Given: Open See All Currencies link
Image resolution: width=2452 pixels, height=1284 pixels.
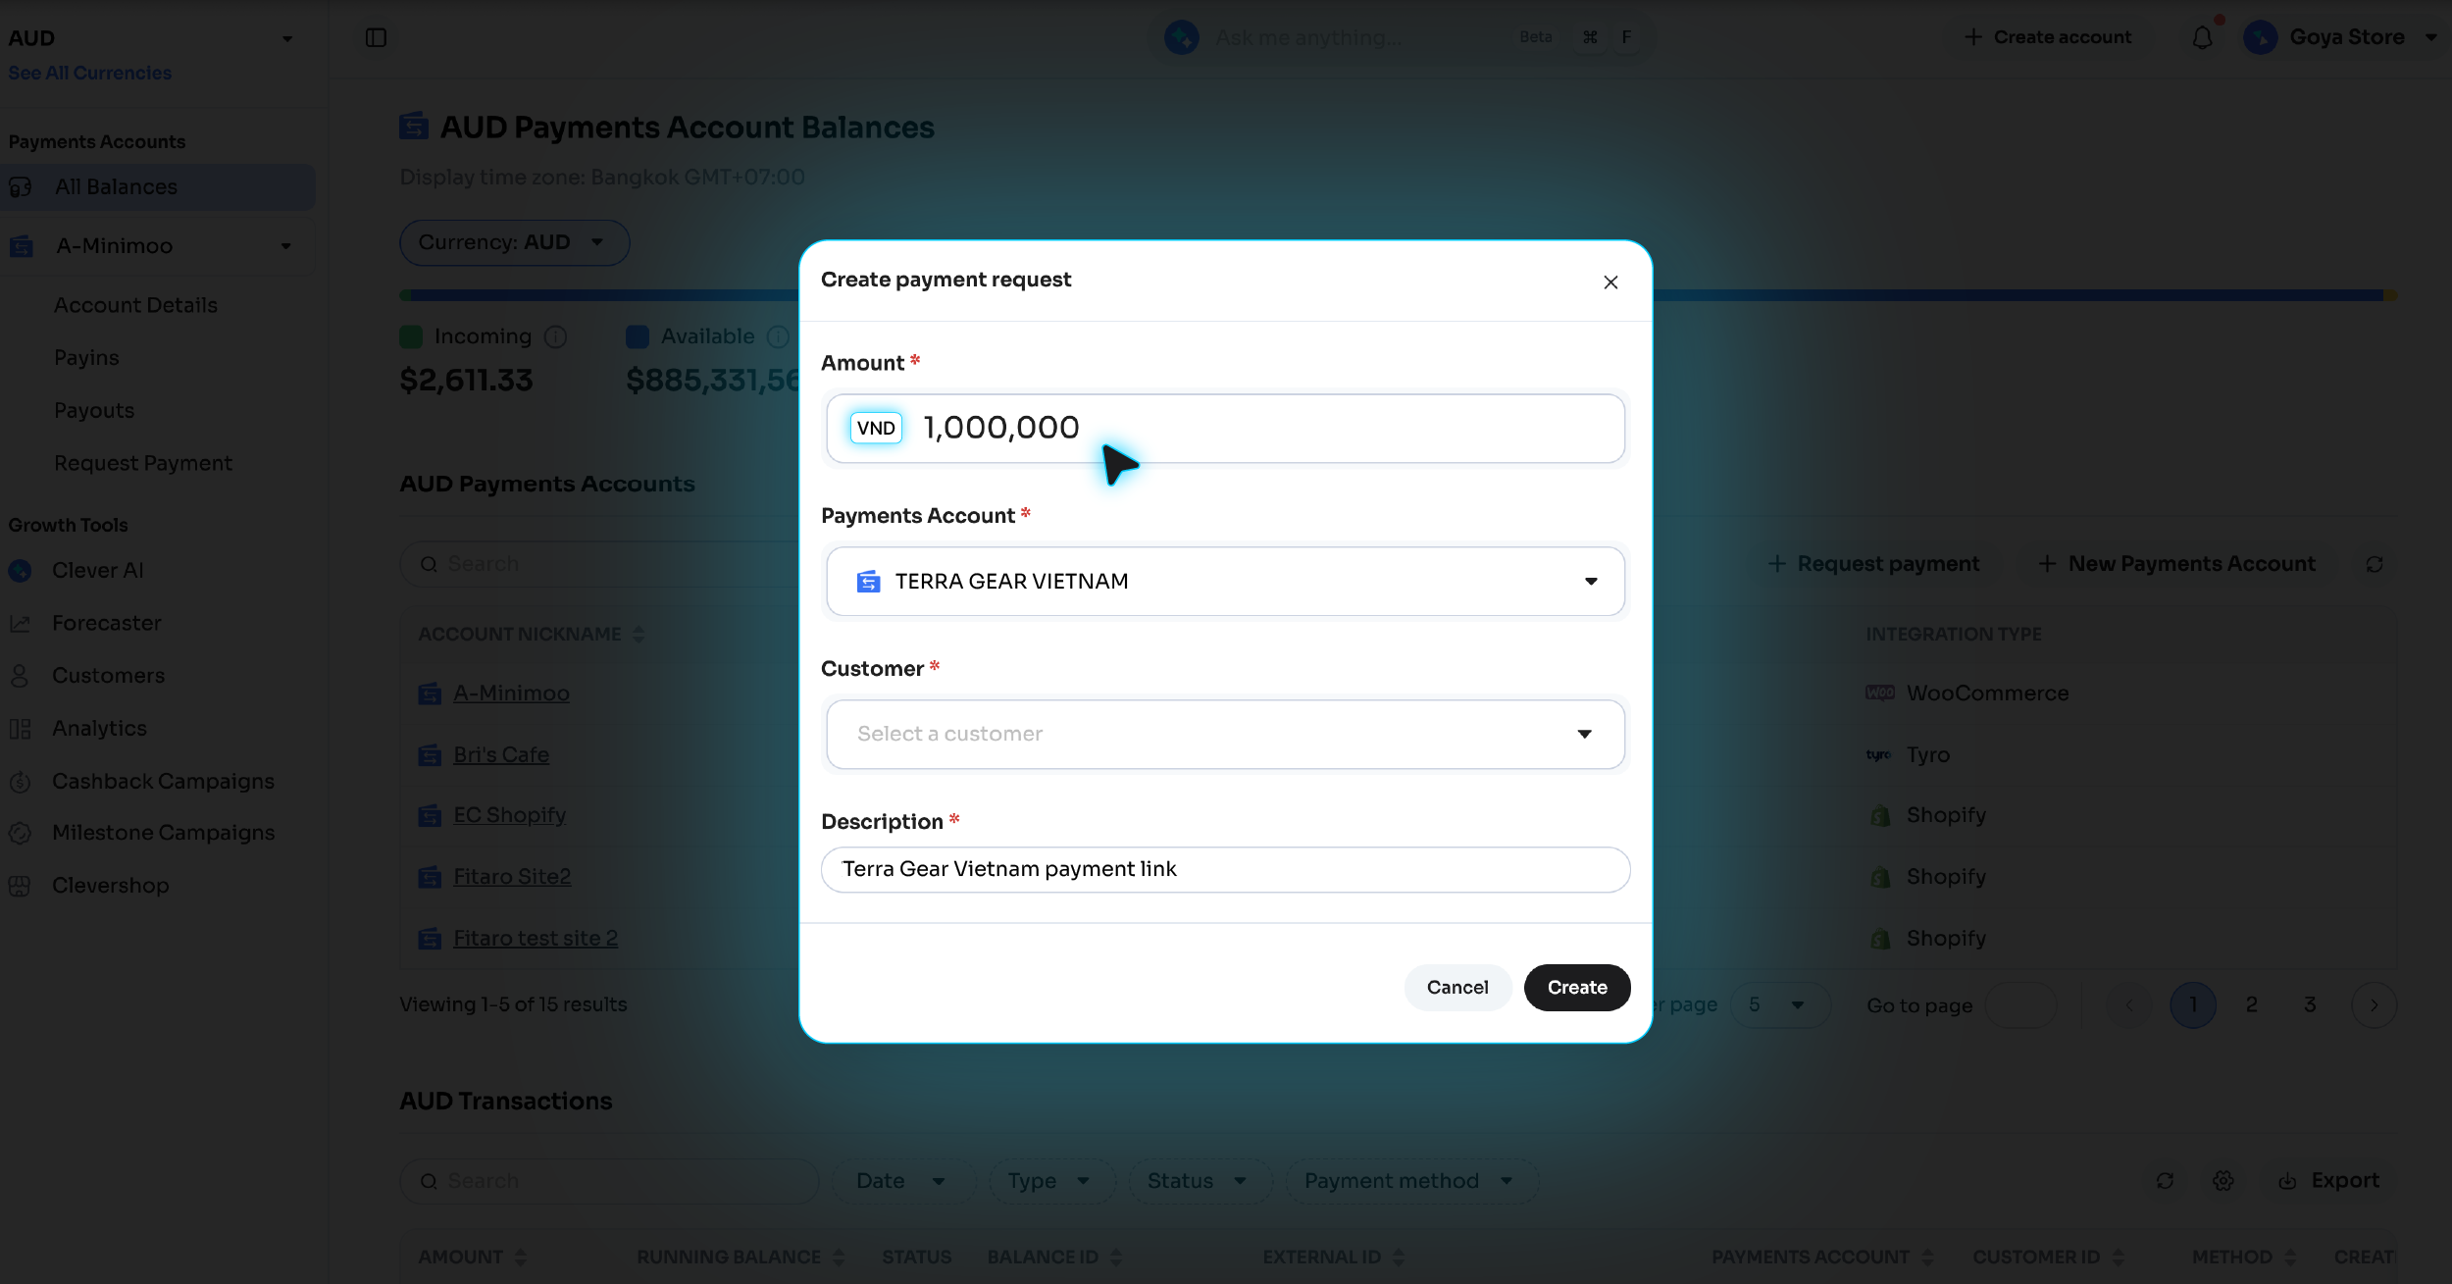Looking at the screenshot, I should 90,73.
